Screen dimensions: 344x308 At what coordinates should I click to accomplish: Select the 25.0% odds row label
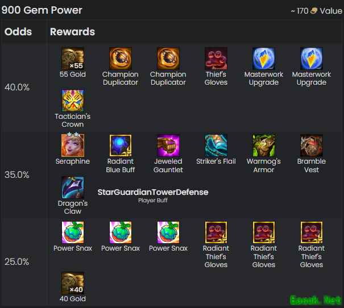pos(17,262)
